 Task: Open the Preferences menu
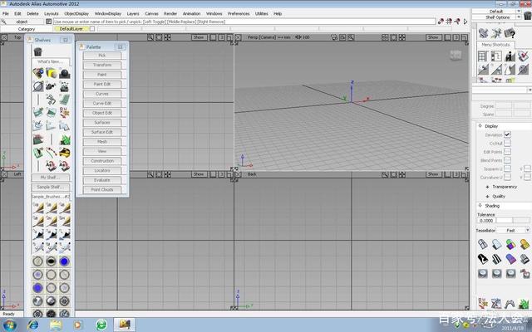pyautogui.click(x=239, y=13)
